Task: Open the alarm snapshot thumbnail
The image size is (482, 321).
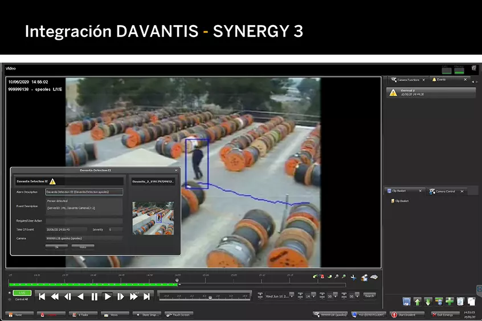Action: 153,219
